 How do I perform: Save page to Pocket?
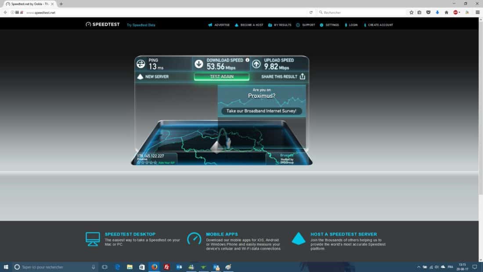[x=428, y=13]
